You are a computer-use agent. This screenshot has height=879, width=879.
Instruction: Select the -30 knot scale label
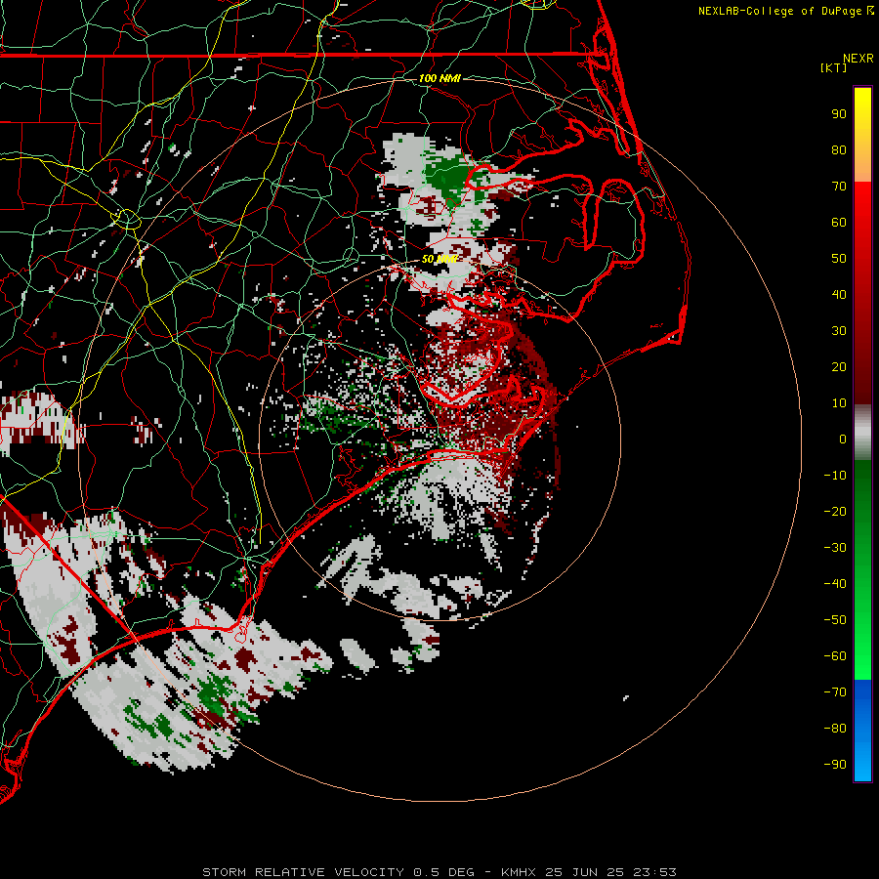click(x=835, y=548)
